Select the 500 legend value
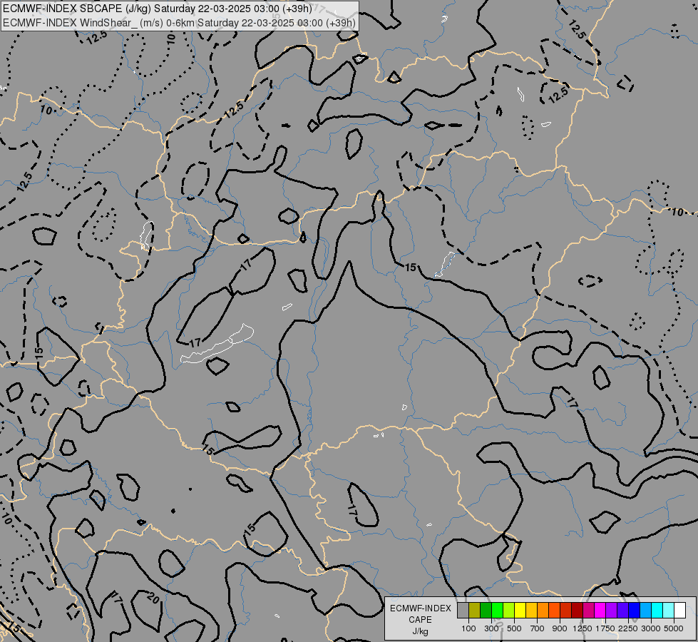 (x=514, y=628)
